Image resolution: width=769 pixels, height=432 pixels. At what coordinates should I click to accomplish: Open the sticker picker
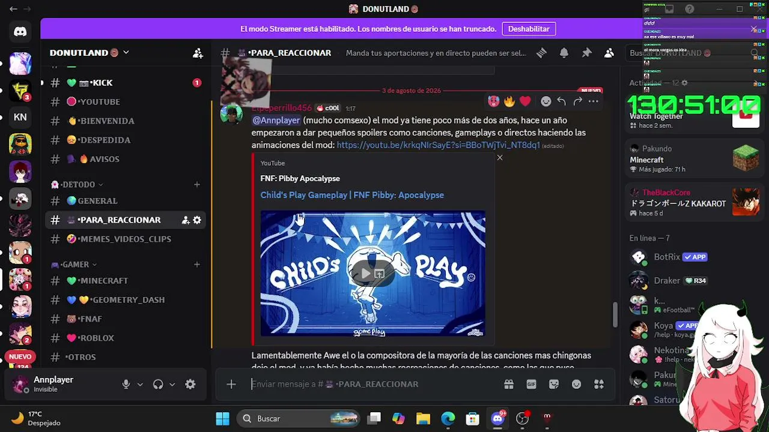pos(554,384)
